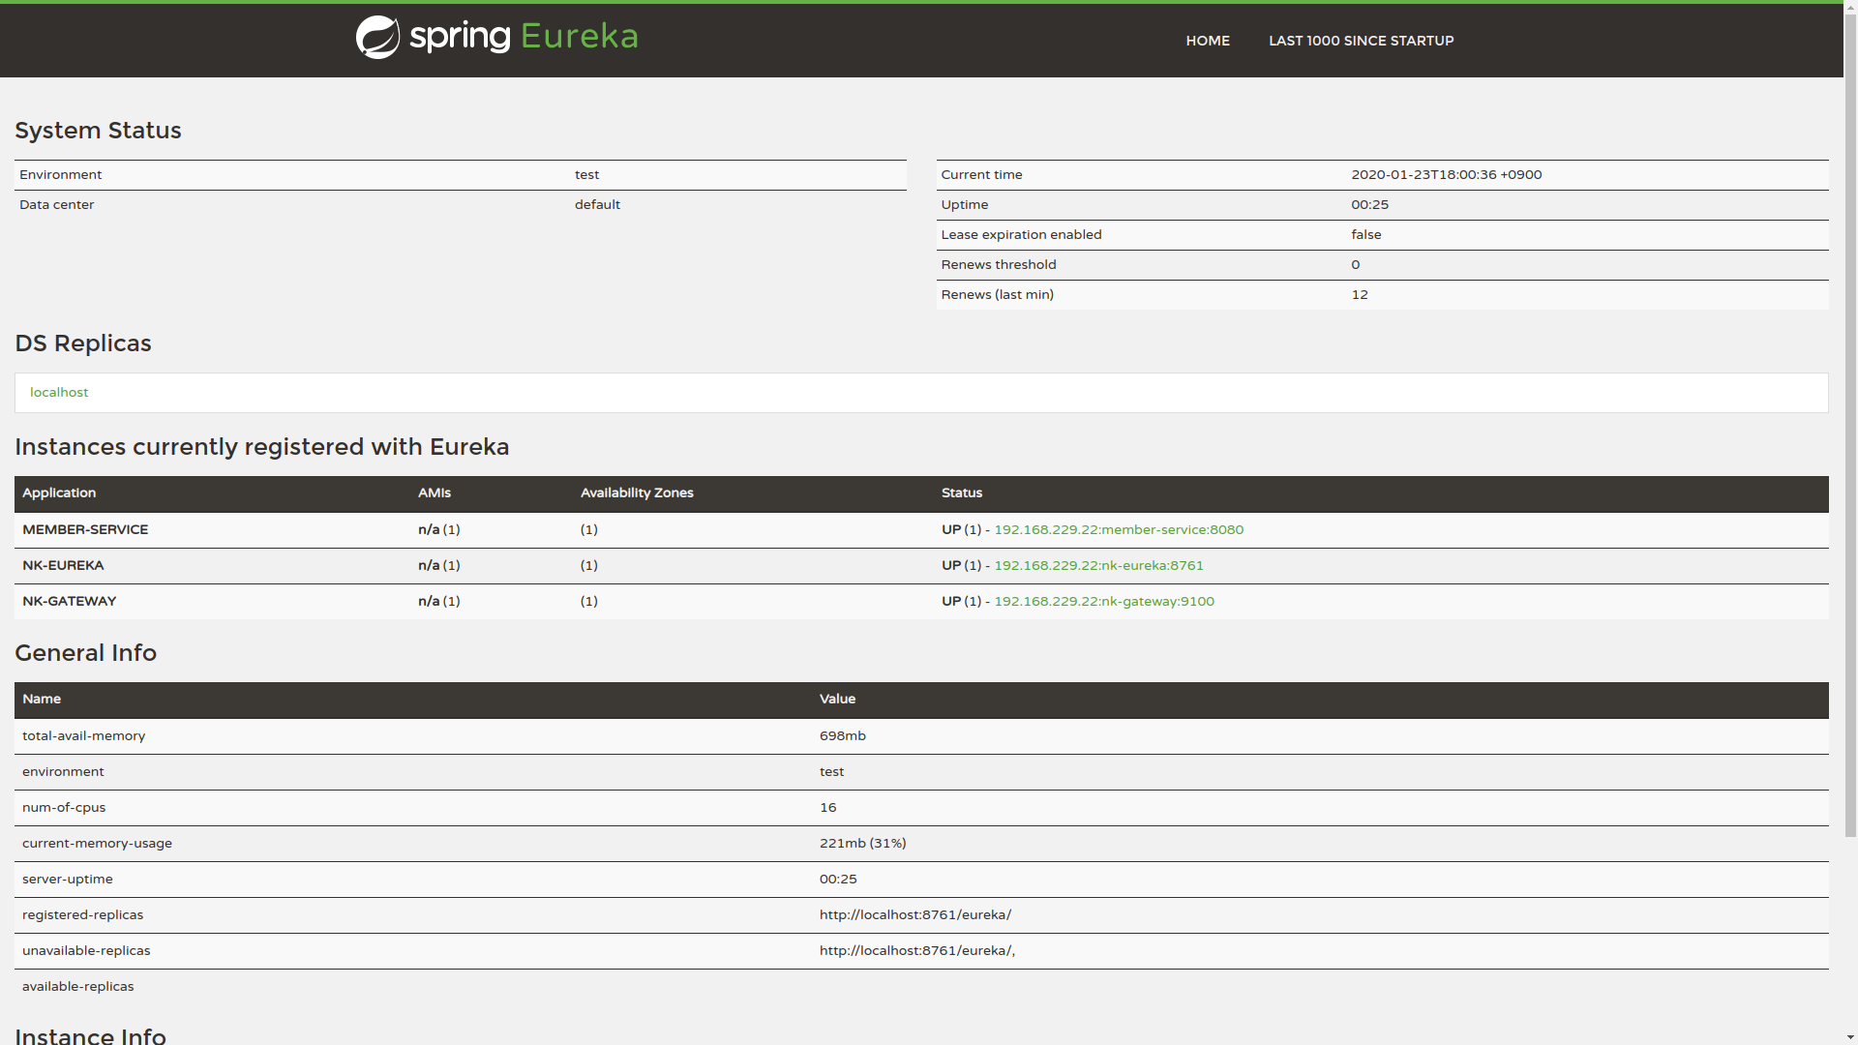This screenshot has height=1045, width=1858.
Task: Click the Spring leaf logo icon
Action: pos(377,38)
